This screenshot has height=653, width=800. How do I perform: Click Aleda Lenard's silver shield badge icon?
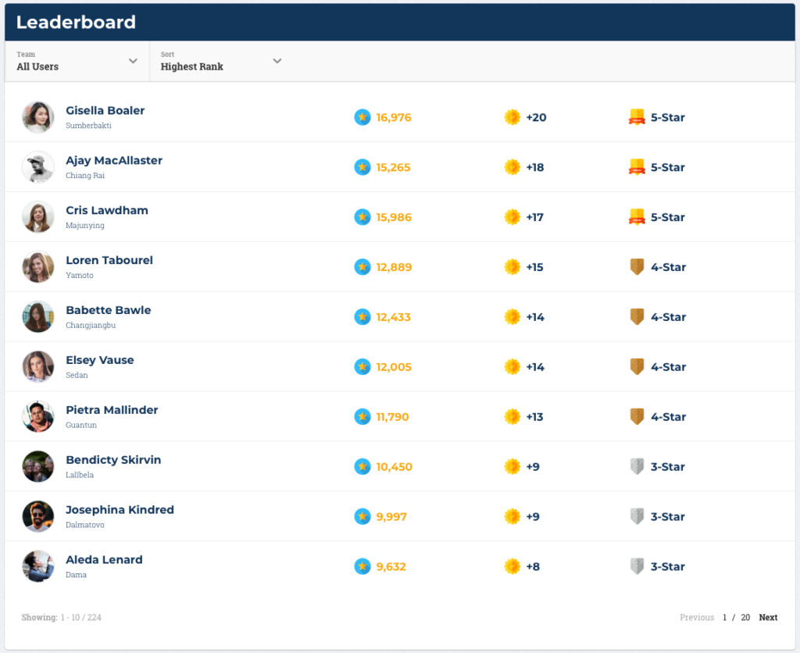click(637, 566)
